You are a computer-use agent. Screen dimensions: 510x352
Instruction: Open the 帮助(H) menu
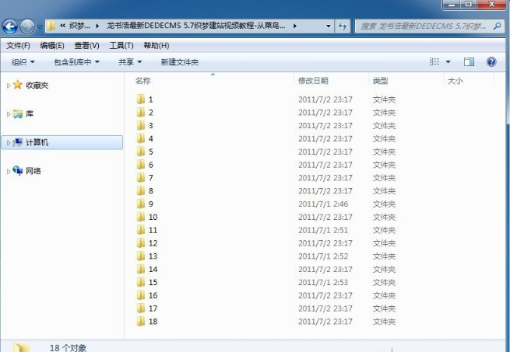tap(157, 46)
